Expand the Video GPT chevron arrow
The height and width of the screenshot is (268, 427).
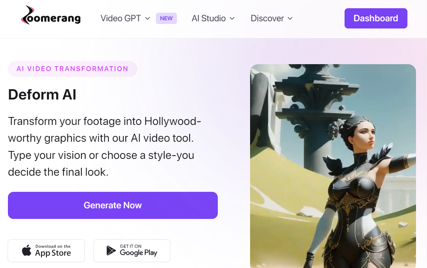148,19
